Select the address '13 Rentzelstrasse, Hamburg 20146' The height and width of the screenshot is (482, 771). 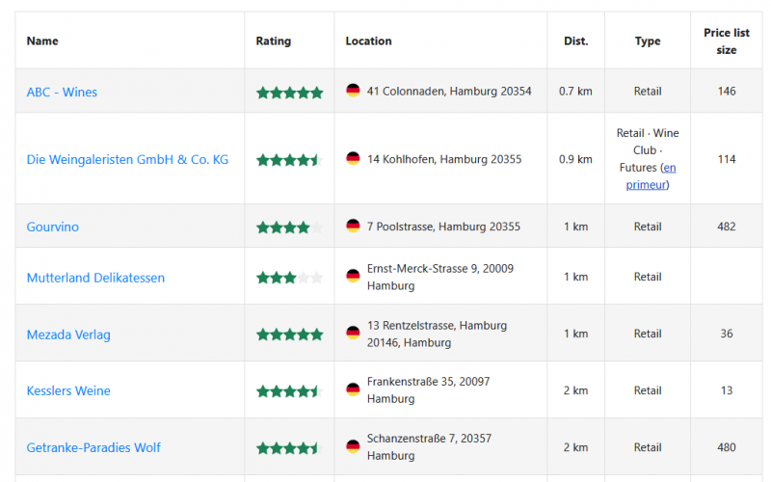(x=437, y=334)
